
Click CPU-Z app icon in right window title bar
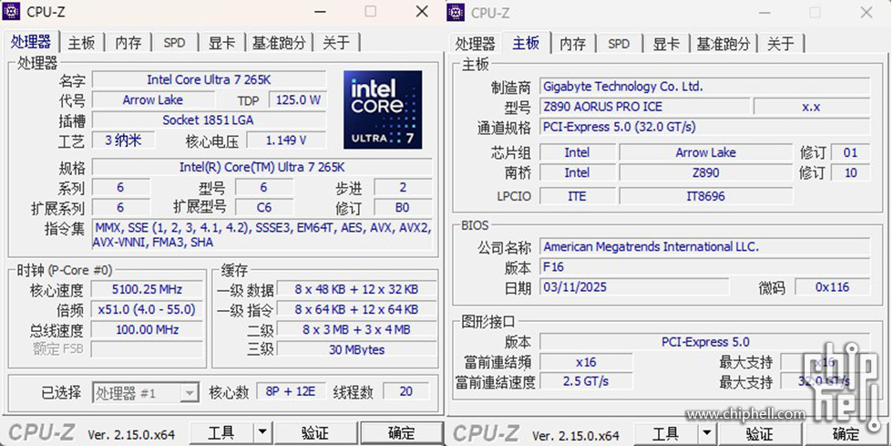click(456, 12)
